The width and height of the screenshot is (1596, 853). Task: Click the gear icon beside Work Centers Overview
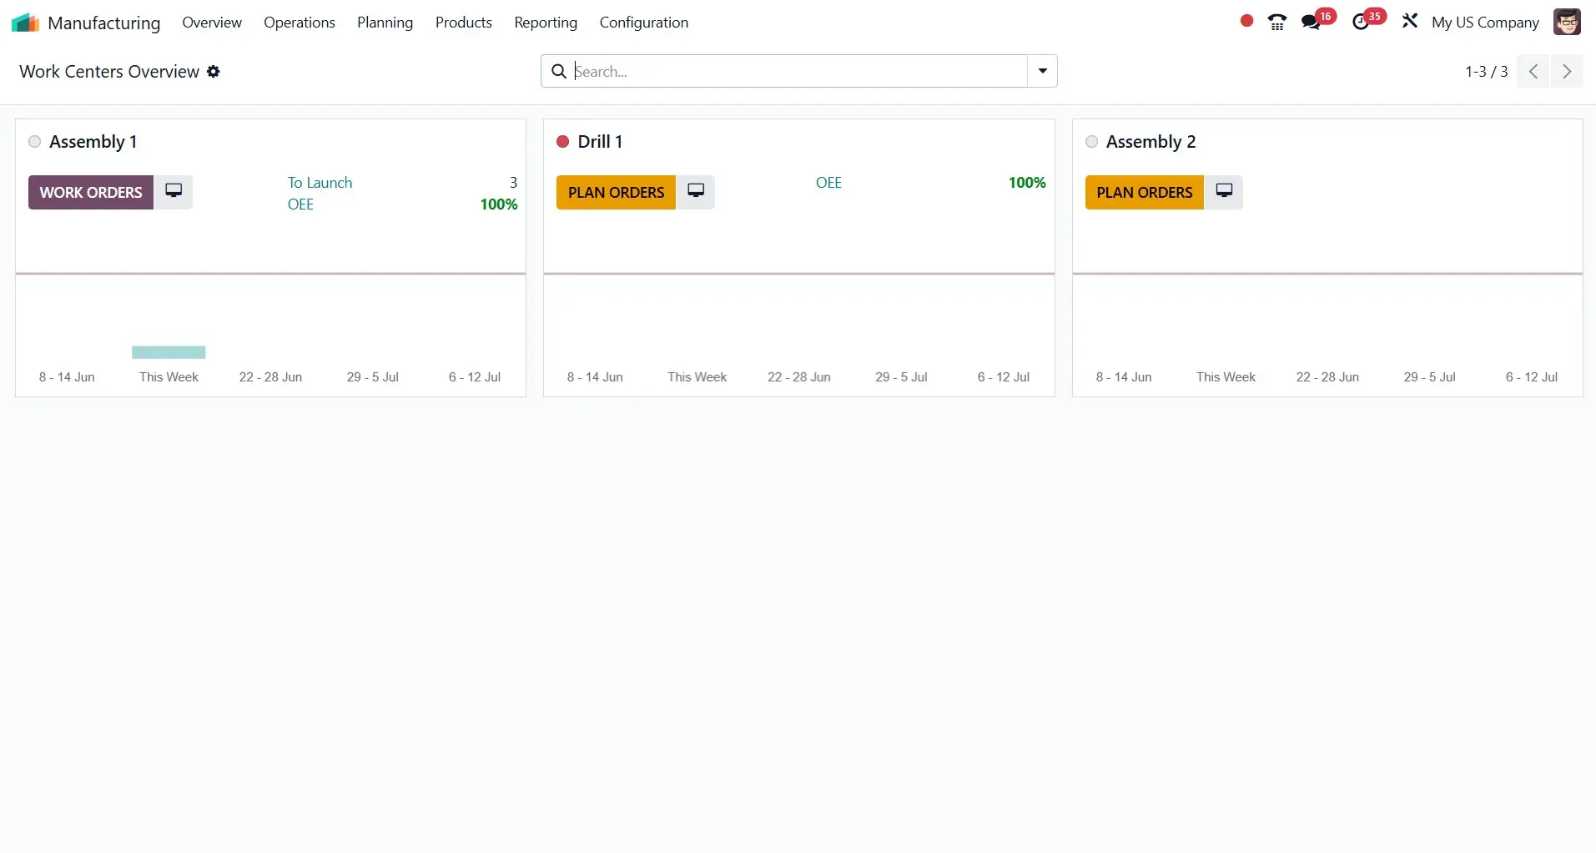214,72
